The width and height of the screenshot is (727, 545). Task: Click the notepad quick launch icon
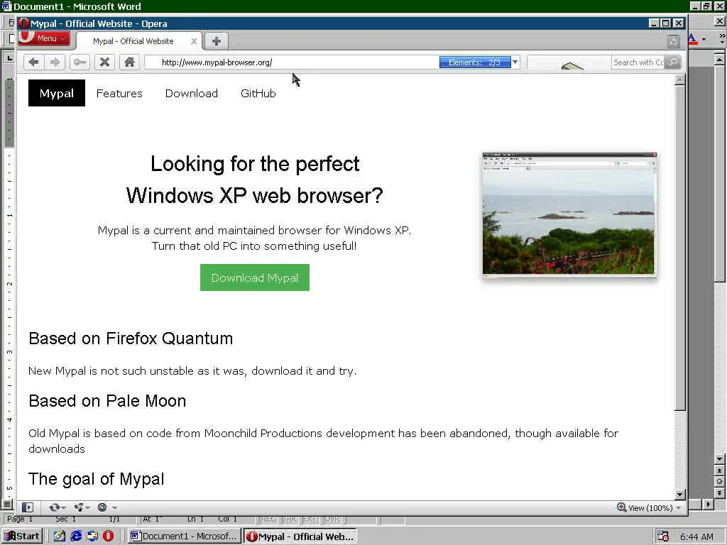click(x=60, y=536)
